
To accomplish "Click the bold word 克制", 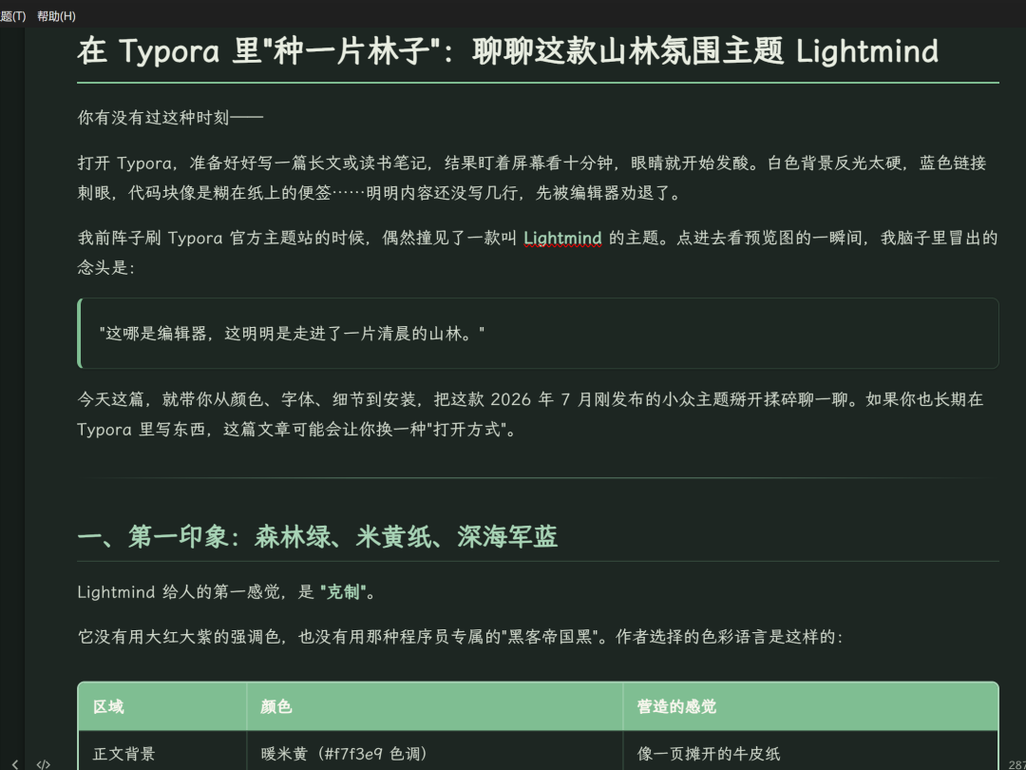I will 344,592.
